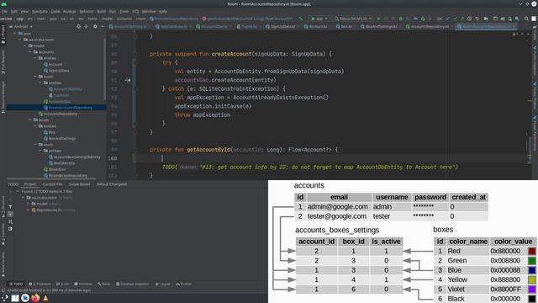Open the Refactor menu
Viewport: 538px width, 303px height.
[87, 11]
